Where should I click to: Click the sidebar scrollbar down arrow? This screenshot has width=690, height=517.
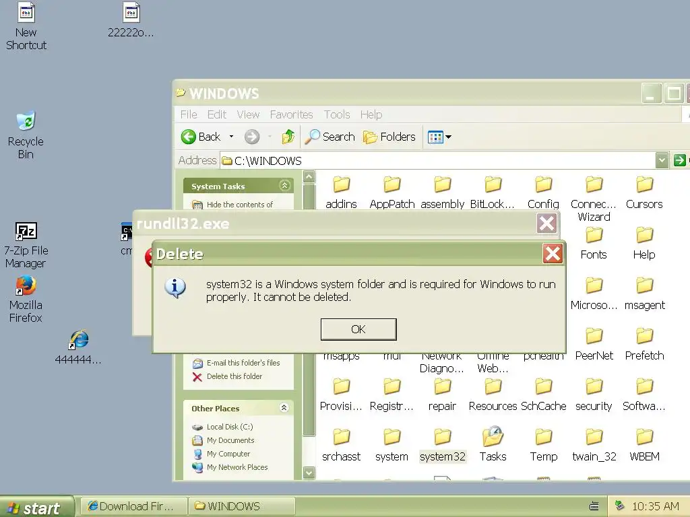click(309, 473)
